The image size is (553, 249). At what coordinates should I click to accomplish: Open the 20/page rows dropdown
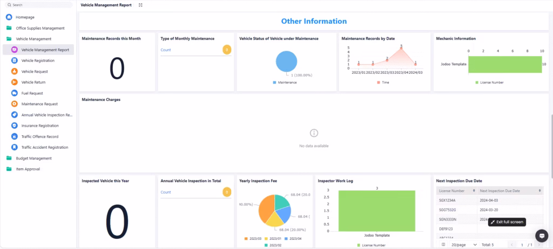(x=464, y=245)
